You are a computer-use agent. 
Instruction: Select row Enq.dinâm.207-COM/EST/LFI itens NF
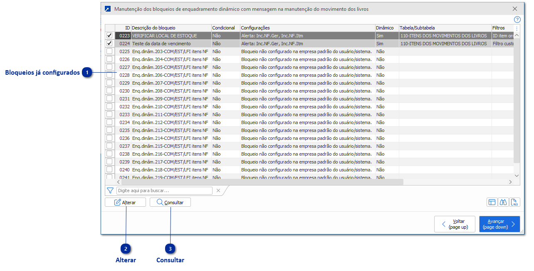(309, 83)
